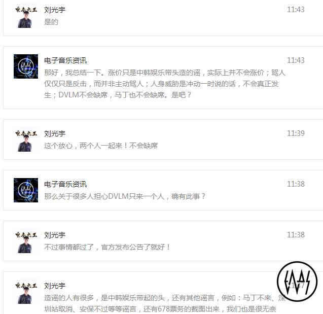Image resolution: width=323 pixels, height=314 pixels.
Task: Click the 11:39 timestamp
Action: point(296,133)
